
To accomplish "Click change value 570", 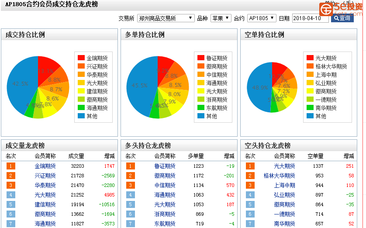I will (230, 185).
